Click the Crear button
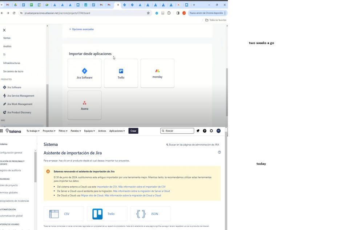The image size is (363, 230). coord(133,131)
